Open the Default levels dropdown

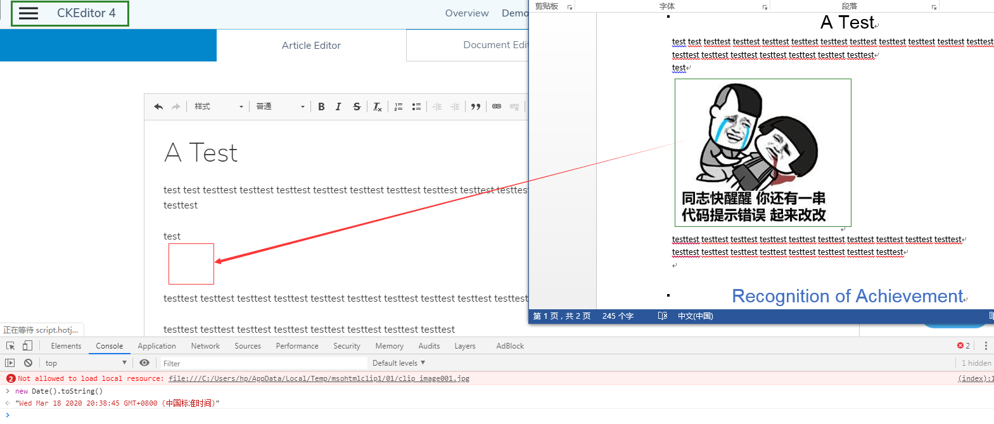coord(398,363)
